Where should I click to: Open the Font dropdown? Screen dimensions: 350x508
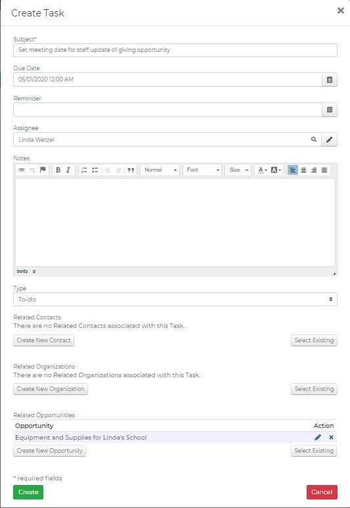point(202,170)
